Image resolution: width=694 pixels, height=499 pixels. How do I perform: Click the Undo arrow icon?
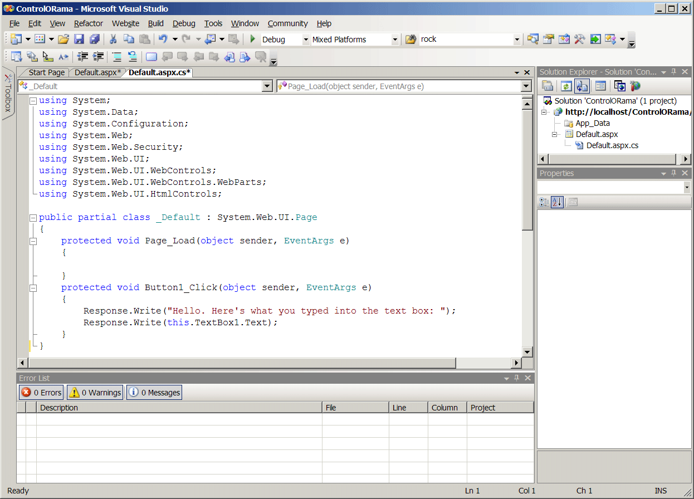(x=163, y=40)
